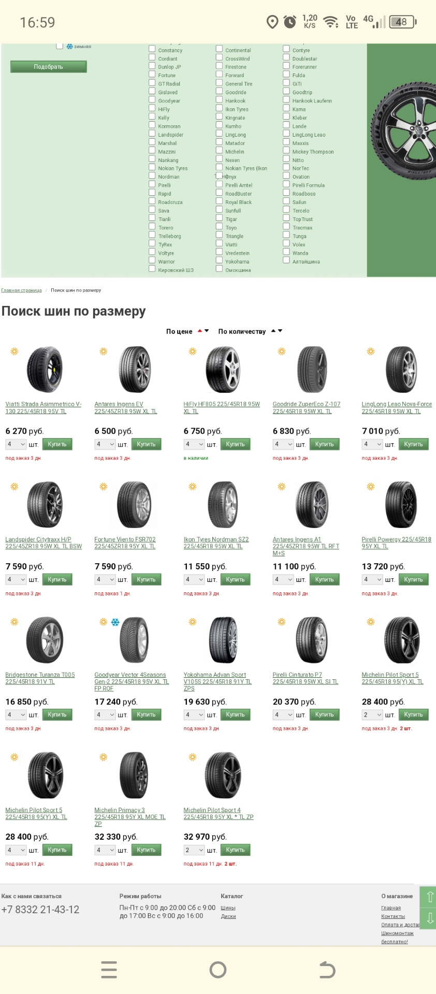Screen dimensions: 436x994
Task: Open quantity dropdown for Viatti Strada tire
Action: [x=16, y=444]
